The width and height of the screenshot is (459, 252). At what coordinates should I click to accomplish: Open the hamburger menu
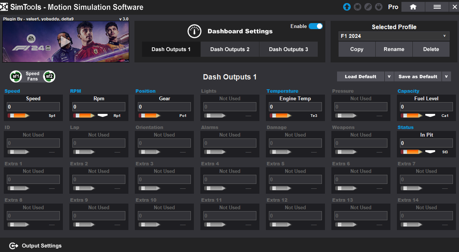click(x=437, y=7)
